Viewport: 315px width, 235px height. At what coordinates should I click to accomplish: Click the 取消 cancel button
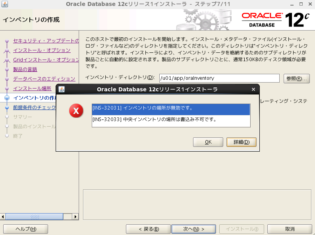pos(290,229)
